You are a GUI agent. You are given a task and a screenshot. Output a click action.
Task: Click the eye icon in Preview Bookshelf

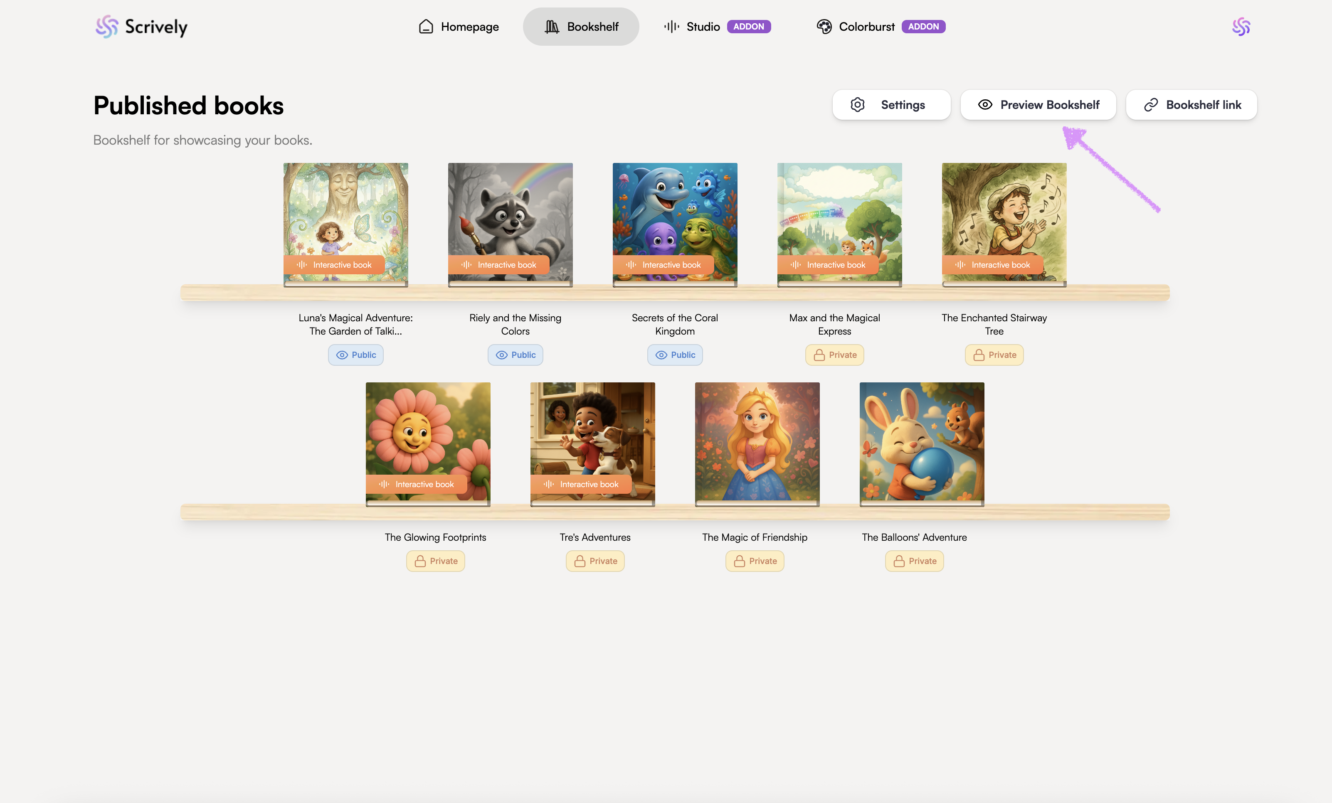[x=985, y=105]
